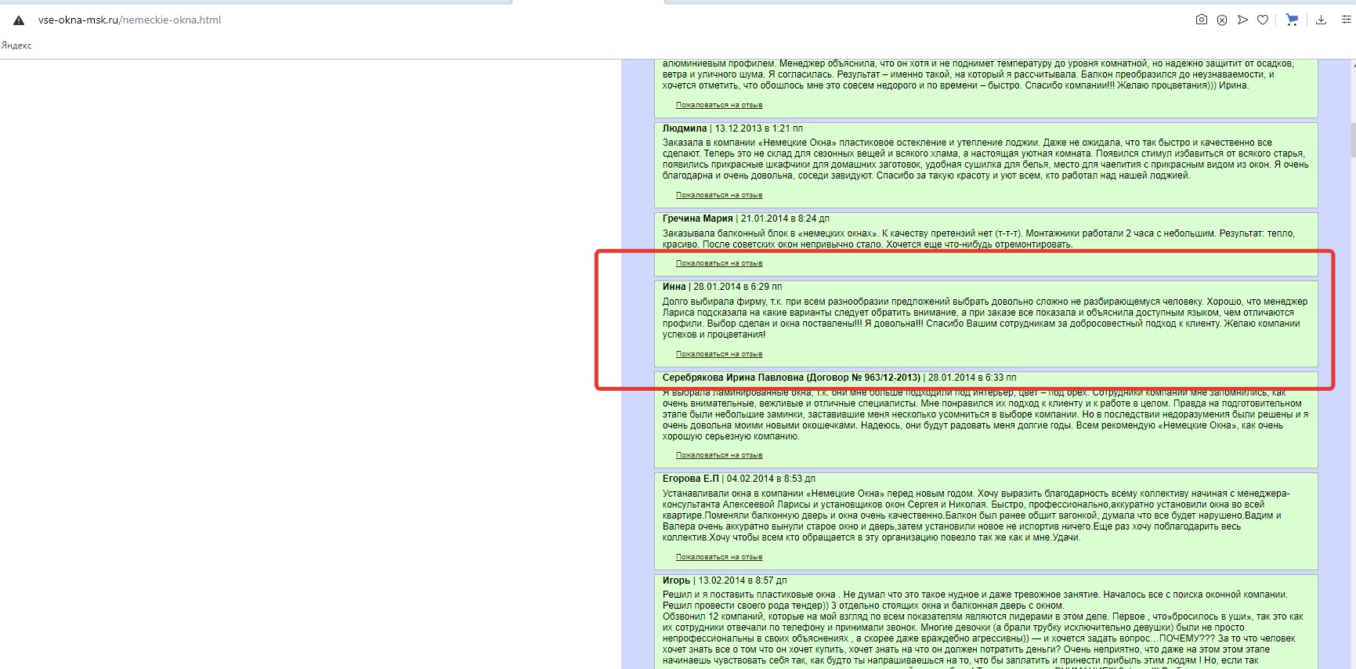
Task: Open the browser easy setup sliders icon
Action: [x=1347, y=20]
